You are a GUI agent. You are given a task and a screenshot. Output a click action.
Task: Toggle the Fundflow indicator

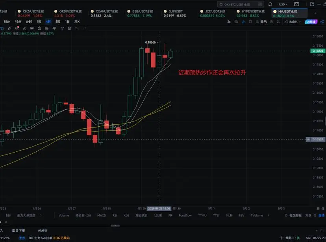click(x=185, y=215)
